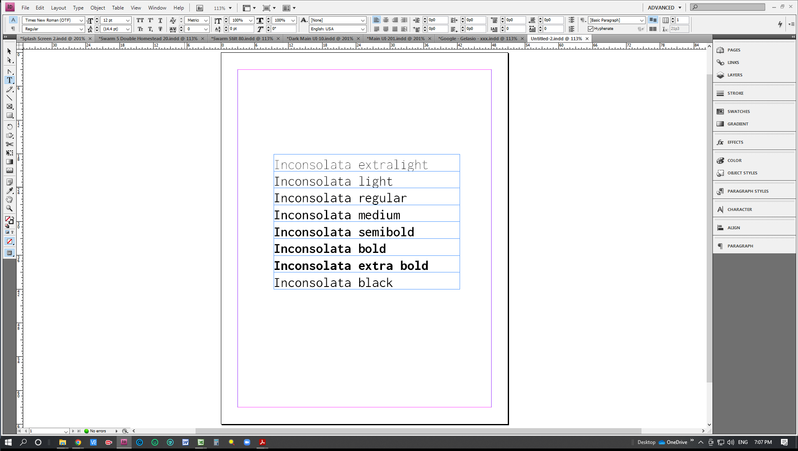Image resolution: width=798 pixels, height=451 pixels.
Task: Switch to paragraph formatting controls (pilcrow toggle)
Action: (13, 28)
